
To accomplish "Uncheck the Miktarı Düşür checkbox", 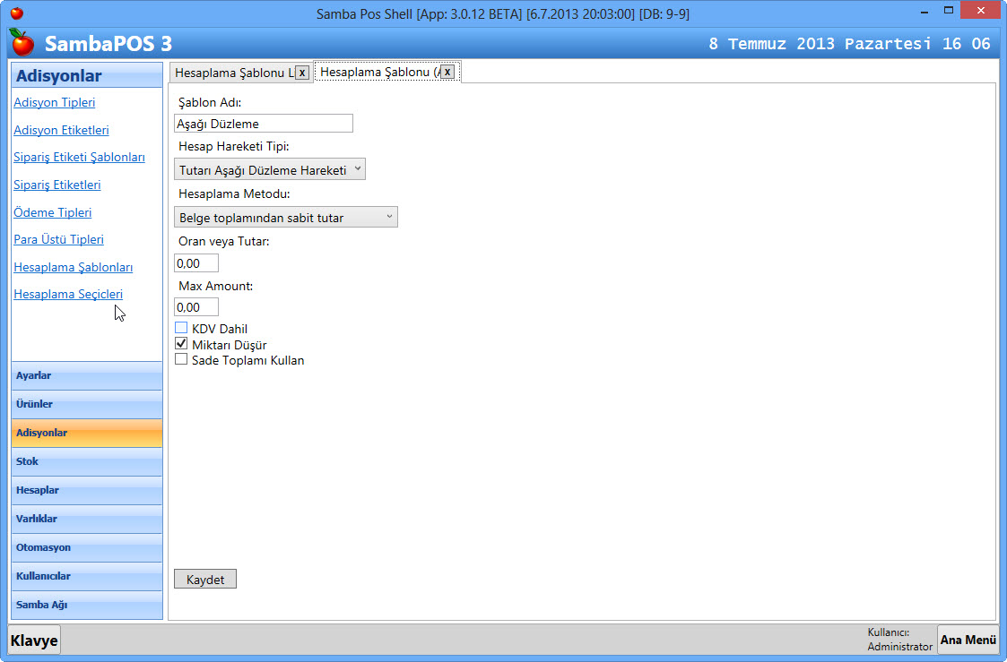I will [x=181, y=344].
